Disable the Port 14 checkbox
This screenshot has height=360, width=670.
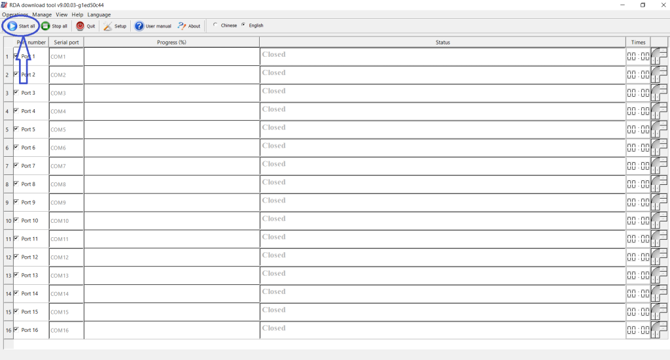coord(16,293)
